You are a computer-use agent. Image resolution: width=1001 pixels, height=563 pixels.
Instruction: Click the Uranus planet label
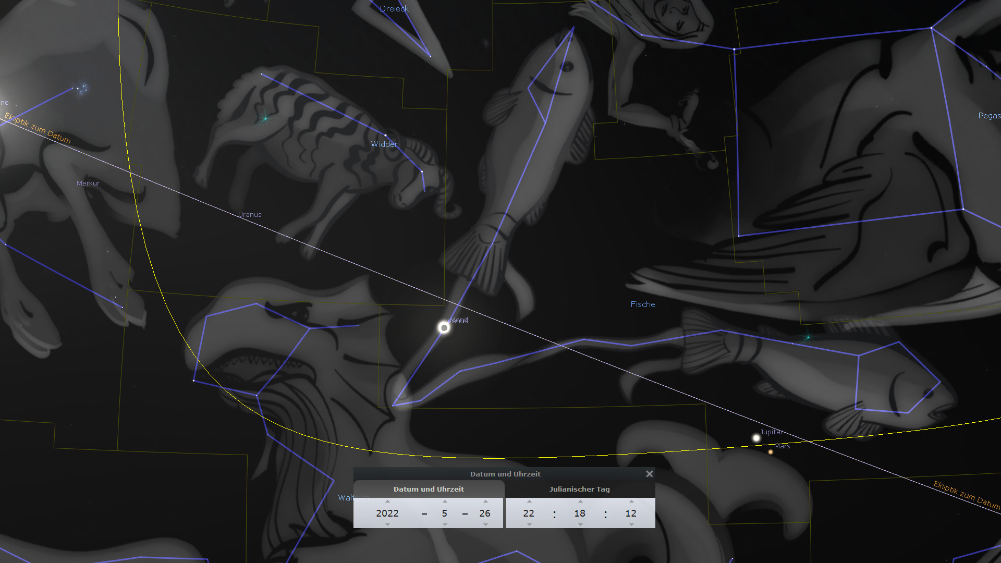[250, 214]
